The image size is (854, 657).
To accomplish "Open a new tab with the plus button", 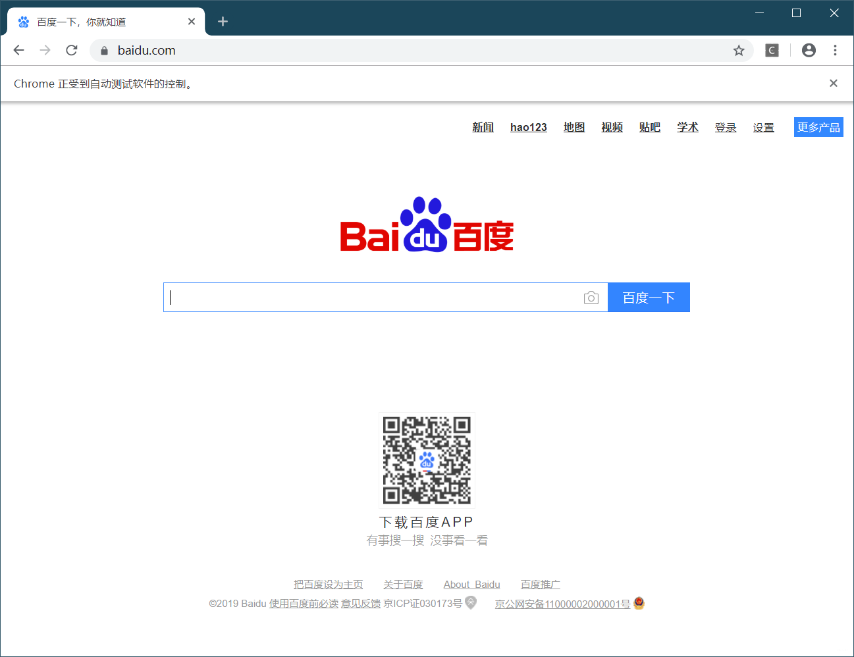I will pos(222,21).
